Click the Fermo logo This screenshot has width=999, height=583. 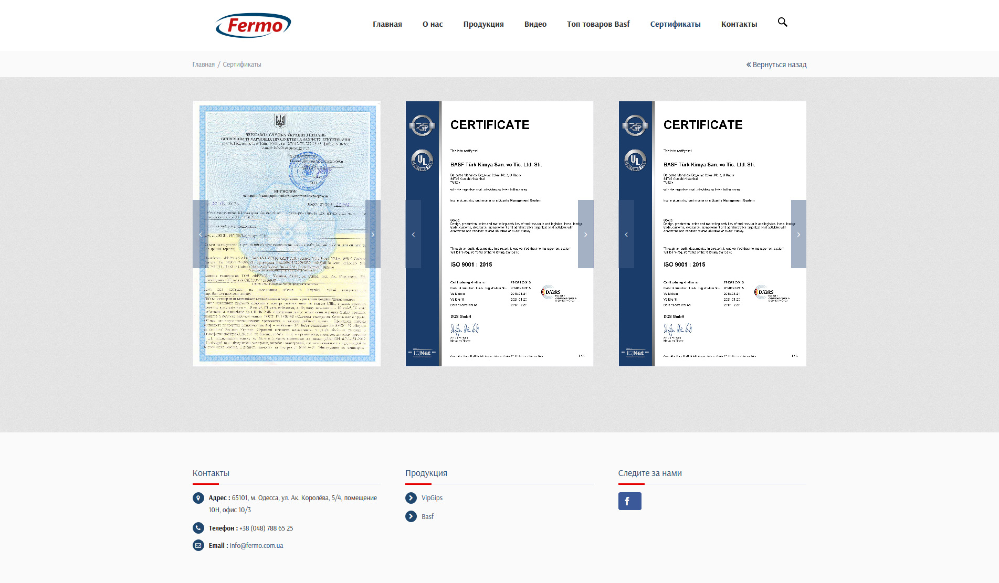click(x=253, y=25)
